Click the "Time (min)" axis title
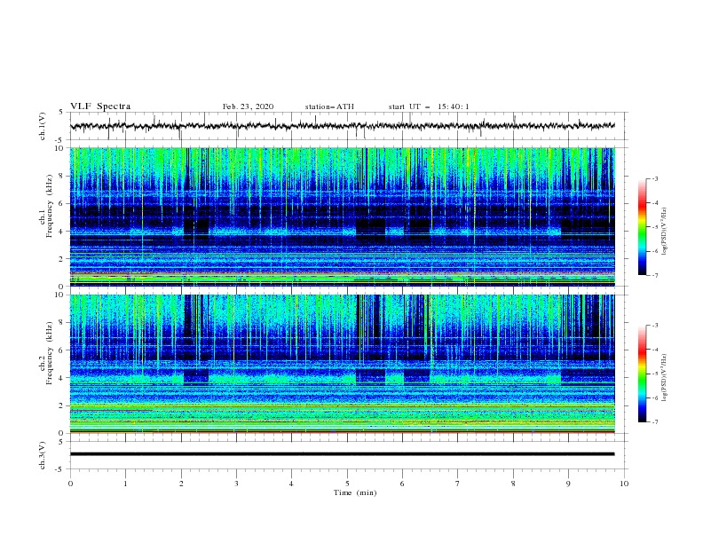The width and height of the screenshot is (703, 543). coord(355,492)
